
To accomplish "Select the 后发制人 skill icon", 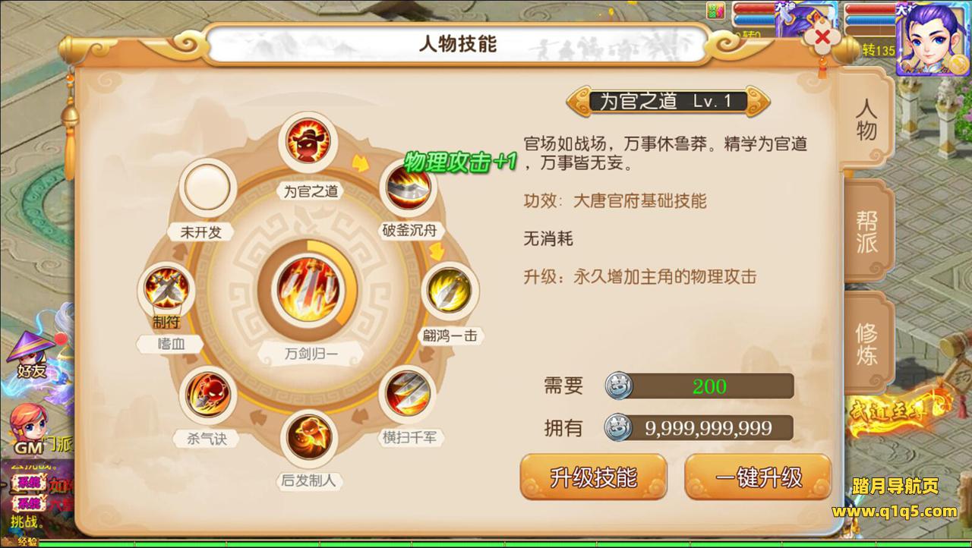I will pyautogui.click(x=308, y=436).
